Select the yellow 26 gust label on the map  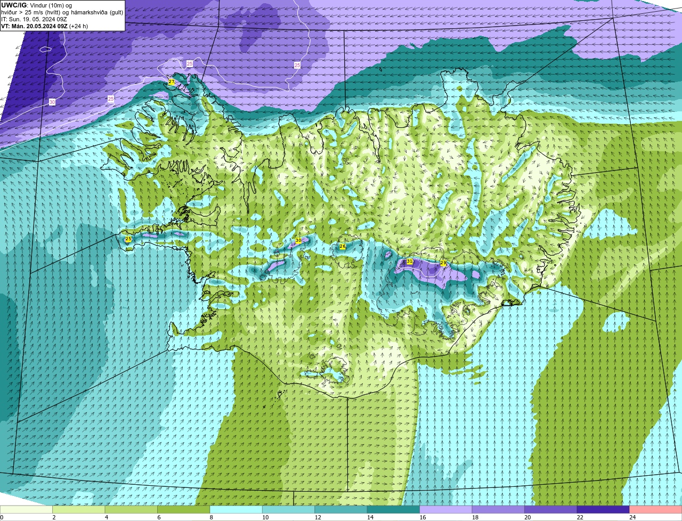tap(343, 247)
